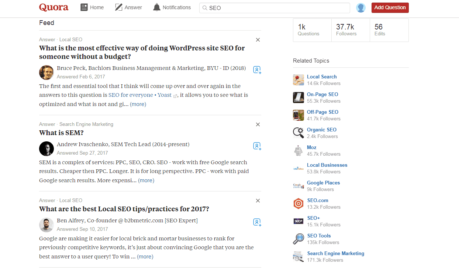
Task: Click Ben Alfrey's author name
Action: pyautogui.click(x=70, y=221)
